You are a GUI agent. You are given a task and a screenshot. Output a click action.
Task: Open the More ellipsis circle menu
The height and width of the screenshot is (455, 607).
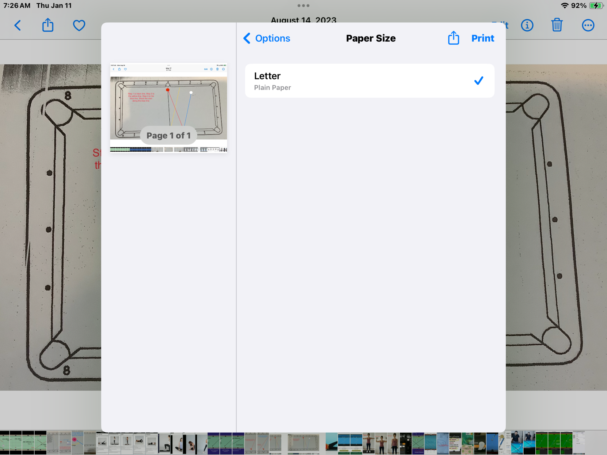(x=588, y=25)
